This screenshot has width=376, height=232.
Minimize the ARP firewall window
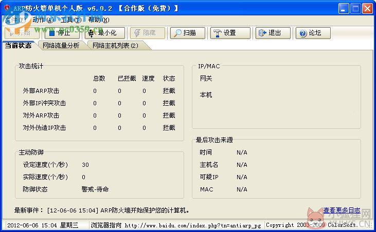(x=344, y=8)
